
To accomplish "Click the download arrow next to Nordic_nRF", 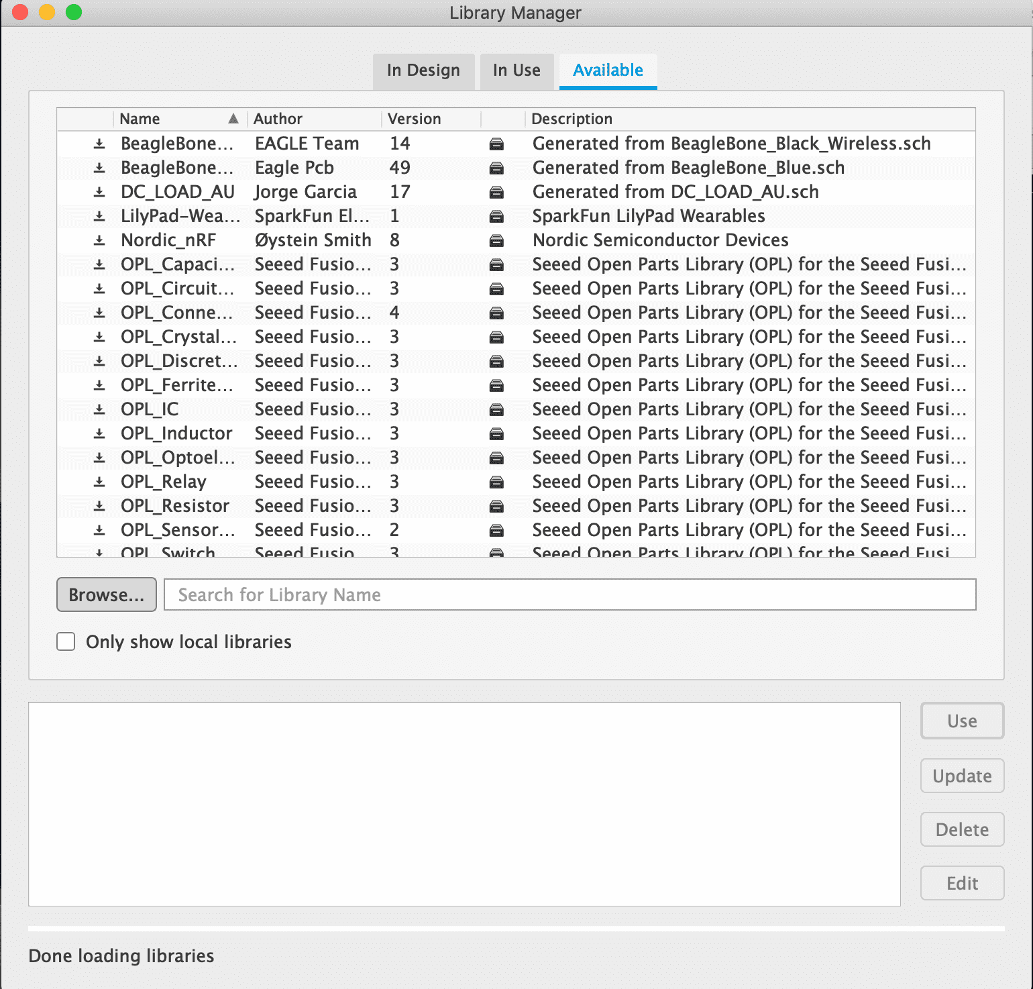I will click(99, 240).
